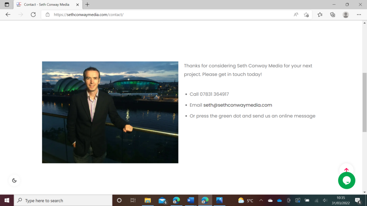The image size is (367, 206).
Task: Open Mail app on taskbar
Action: click(162, 200)
